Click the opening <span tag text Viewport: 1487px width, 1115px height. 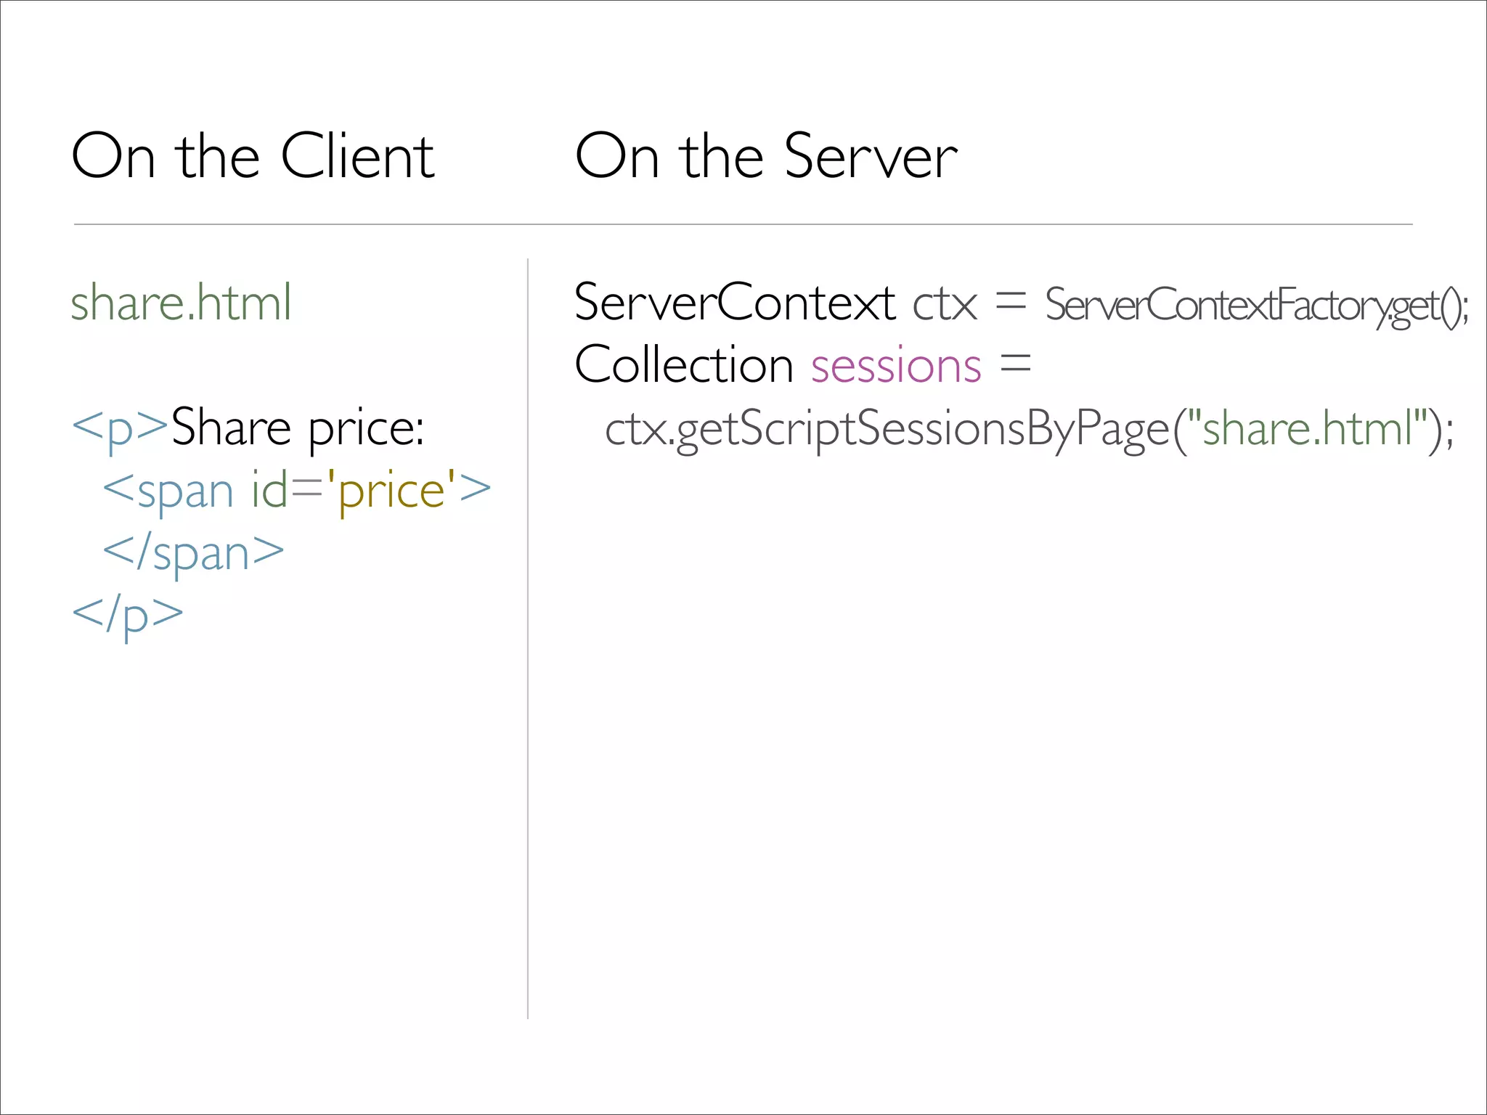168,491
